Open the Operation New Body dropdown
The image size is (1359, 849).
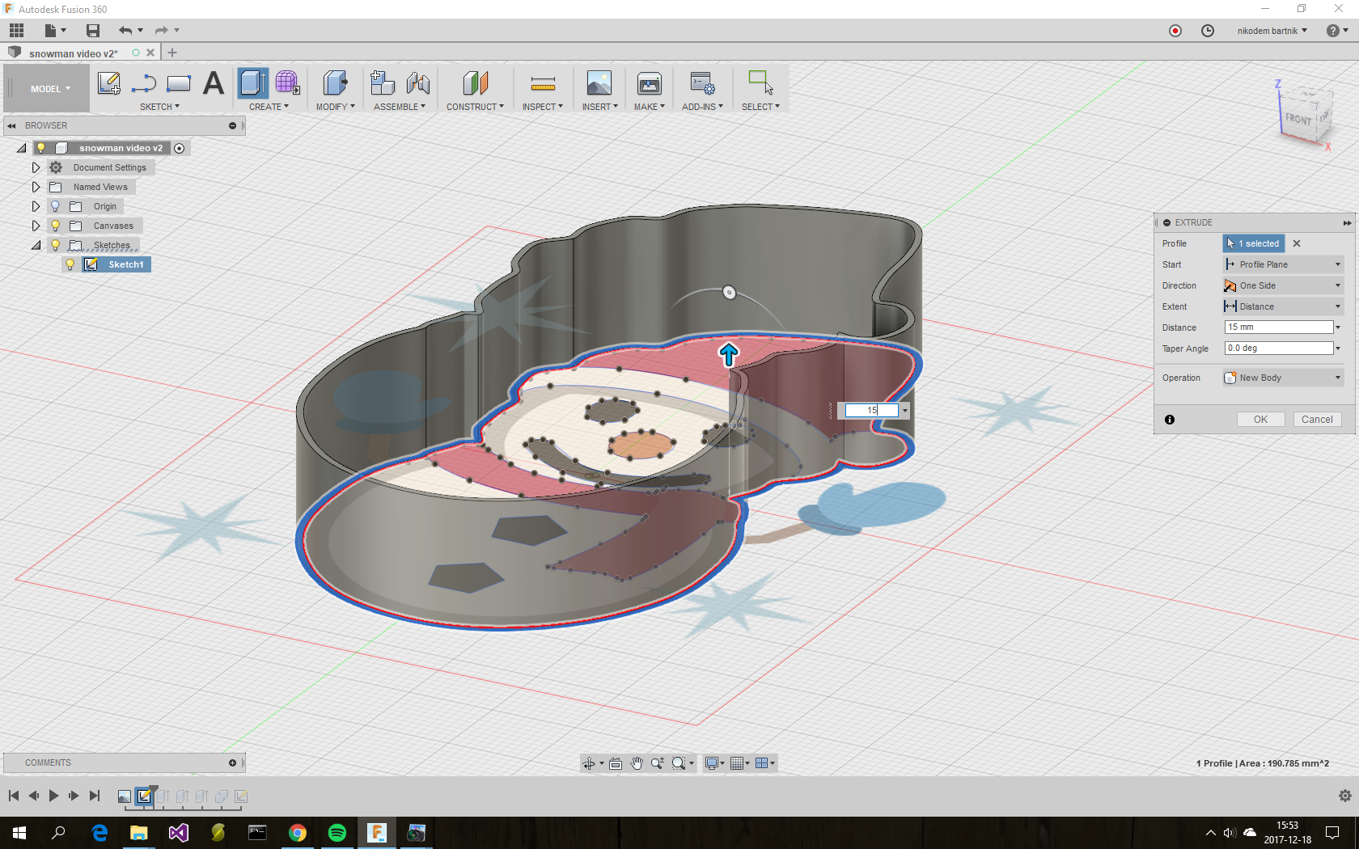(1282, 378)
